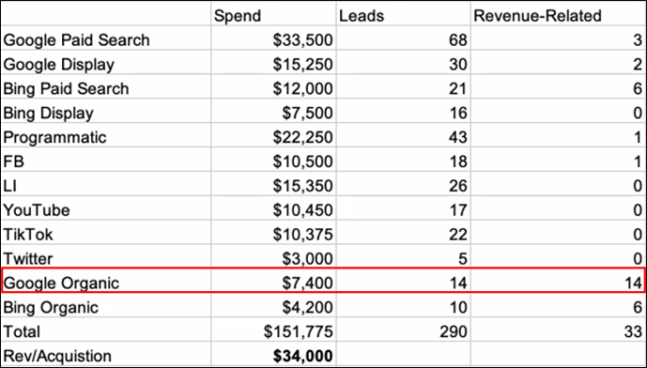Select the FB row label
Image resolution: width=647 pixels, height=368 pixels.
[x=14, y=161]
